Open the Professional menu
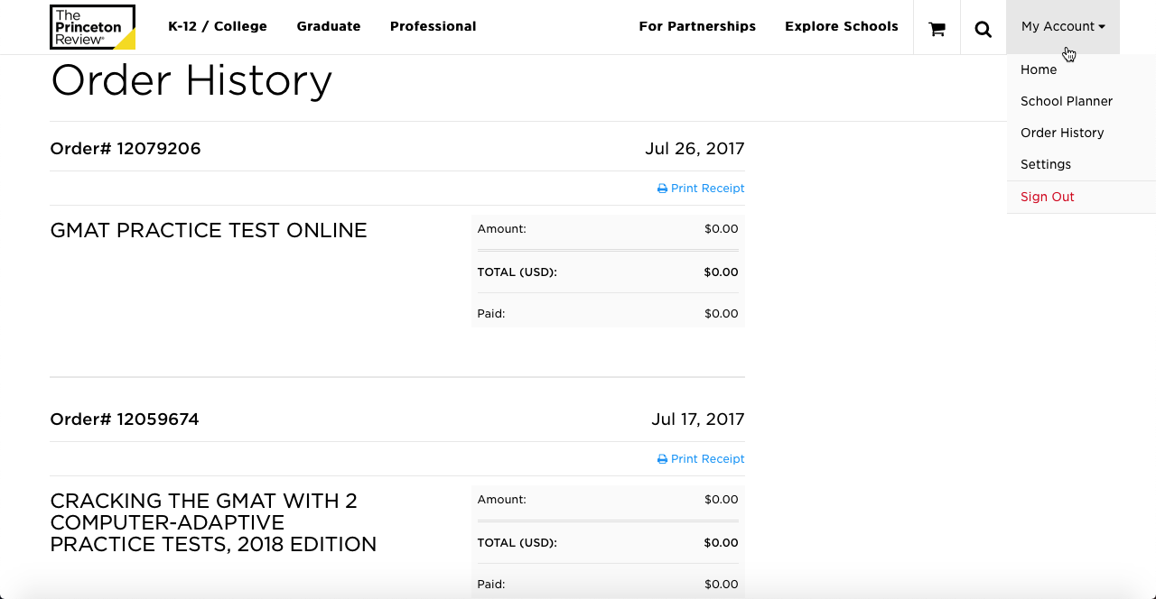Screen dimensions: 1156x599 [x=433, y=26]
